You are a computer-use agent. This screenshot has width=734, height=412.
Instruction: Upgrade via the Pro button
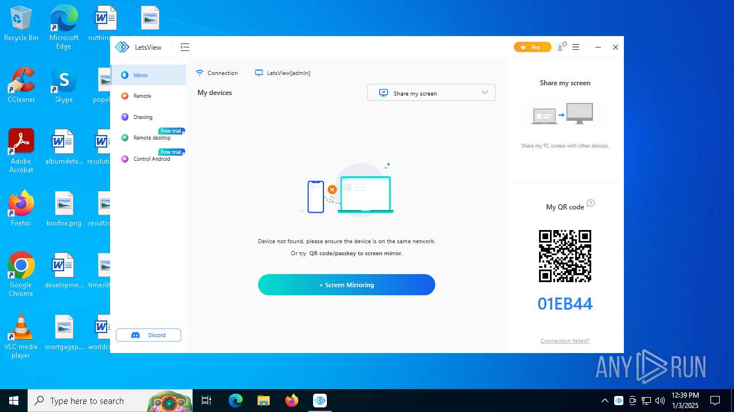click(532, 47)
